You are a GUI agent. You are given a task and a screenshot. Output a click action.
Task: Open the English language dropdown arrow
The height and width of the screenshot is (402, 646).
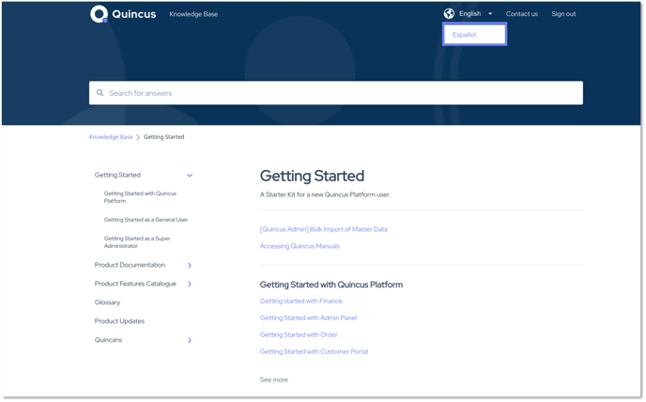(490, 13)
